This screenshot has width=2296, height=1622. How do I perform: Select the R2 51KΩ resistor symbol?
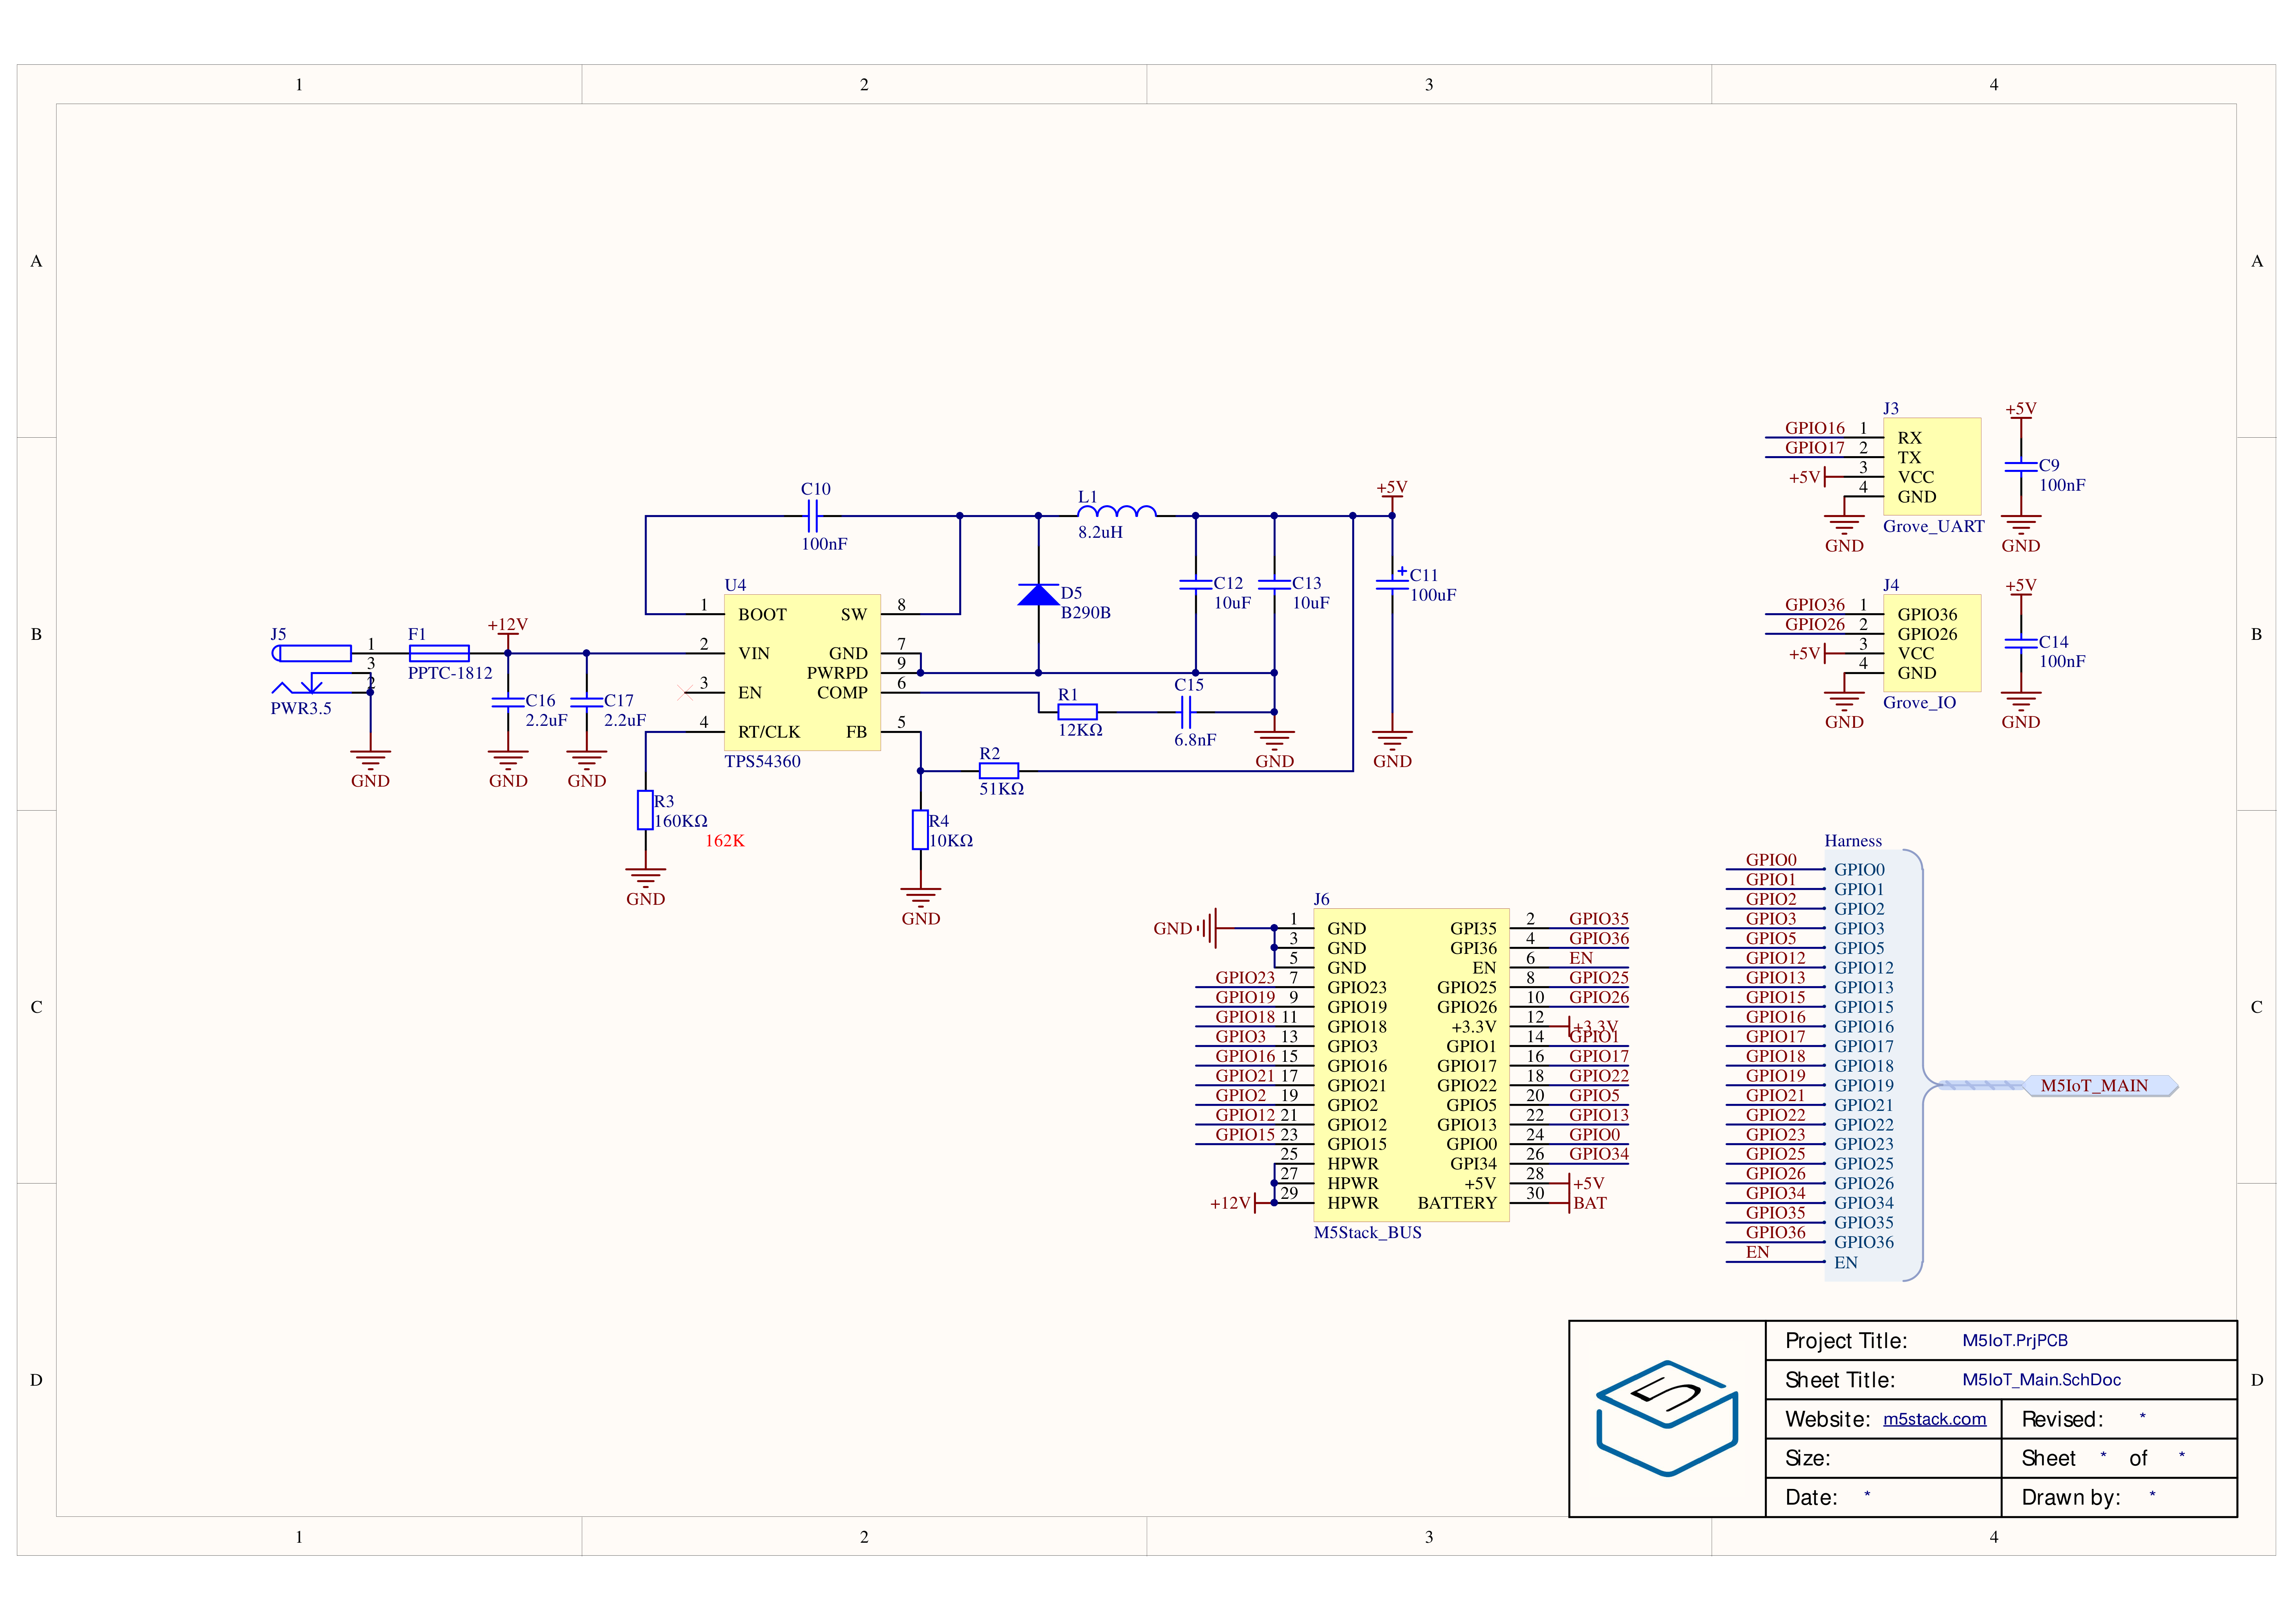tap(998, 771)
